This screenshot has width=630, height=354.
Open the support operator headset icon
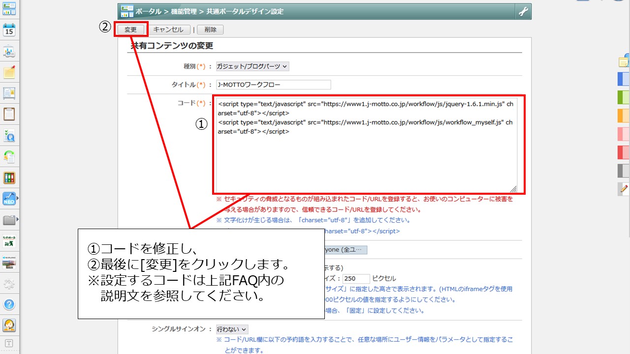tap(9, 325)
